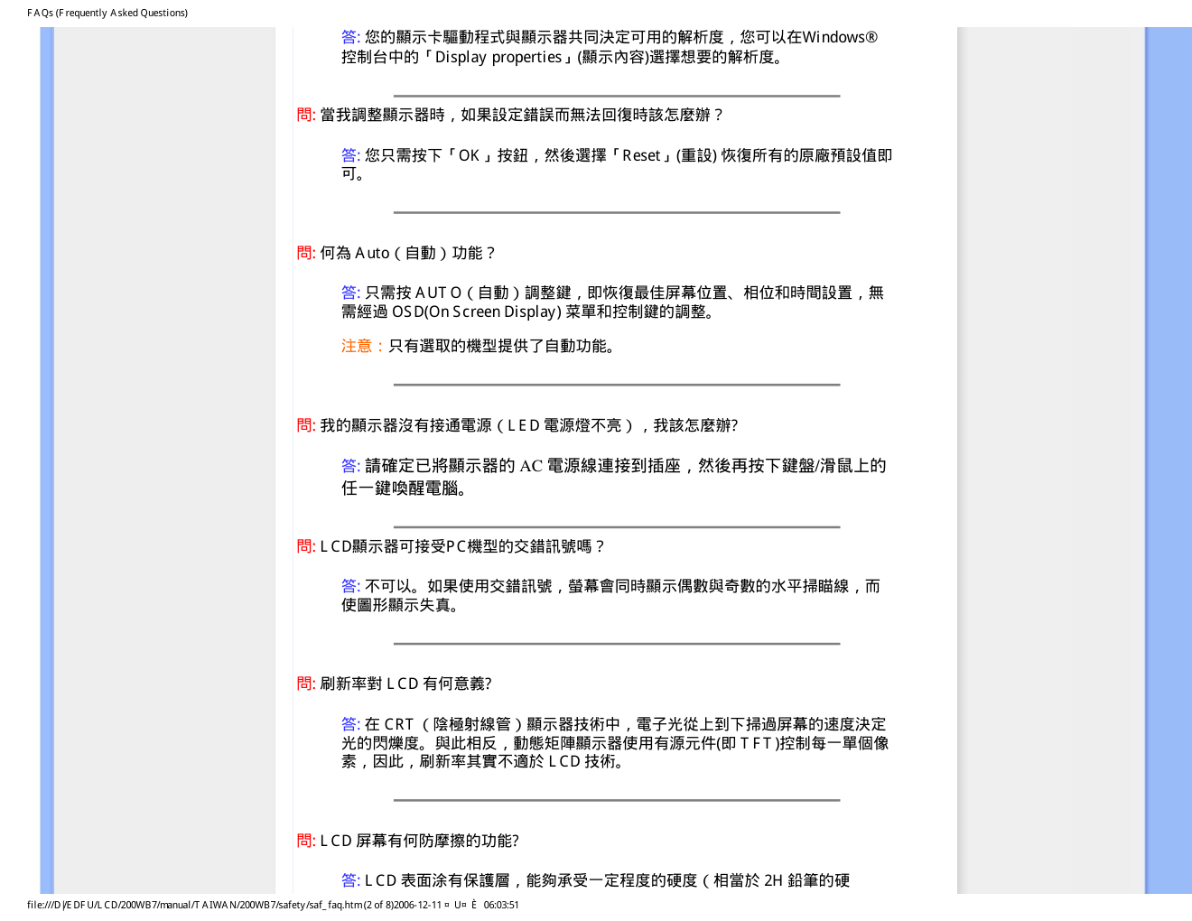This screenshot has width=1192, height=921.
Task: Click the answer about LCD surface protective coating
Action: click(x=596, y=880)
